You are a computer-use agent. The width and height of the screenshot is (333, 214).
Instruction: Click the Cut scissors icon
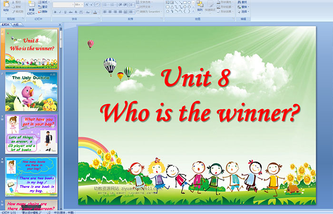click(x=13, y=2)
